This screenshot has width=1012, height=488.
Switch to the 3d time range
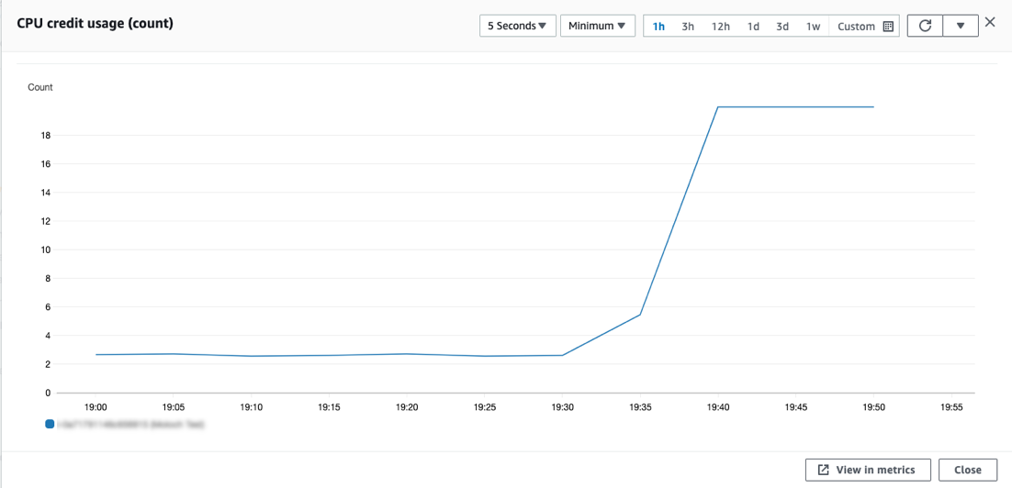click(x=782, y=27)
